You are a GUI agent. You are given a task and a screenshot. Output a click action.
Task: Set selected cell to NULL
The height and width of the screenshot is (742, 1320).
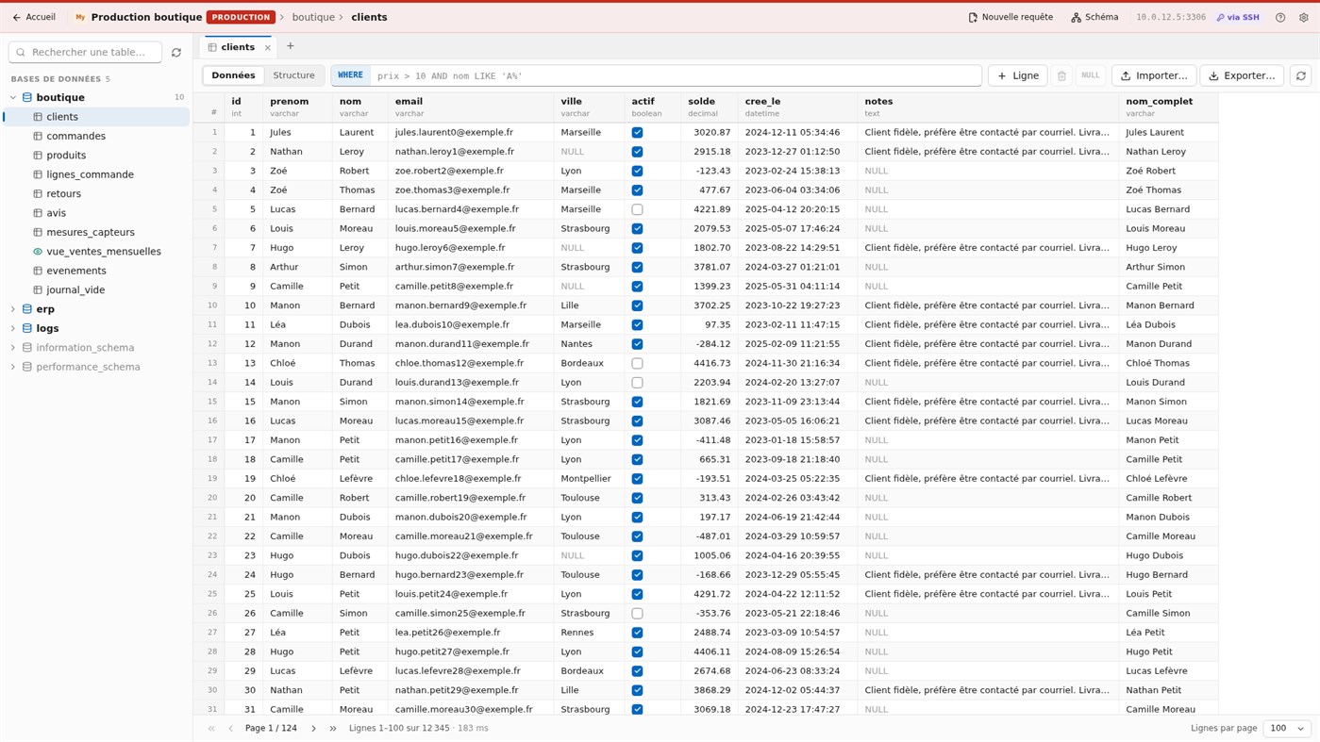(1091, 75)
